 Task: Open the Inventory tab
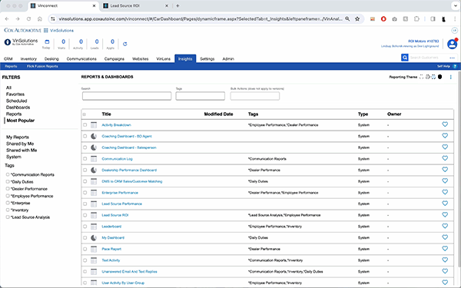(28, 59)
